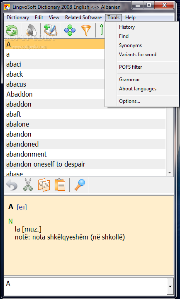Viewport: 180px width, 299px height.
Task: Close the LingvoSoft Dictionary window
Action: point(164,5)
